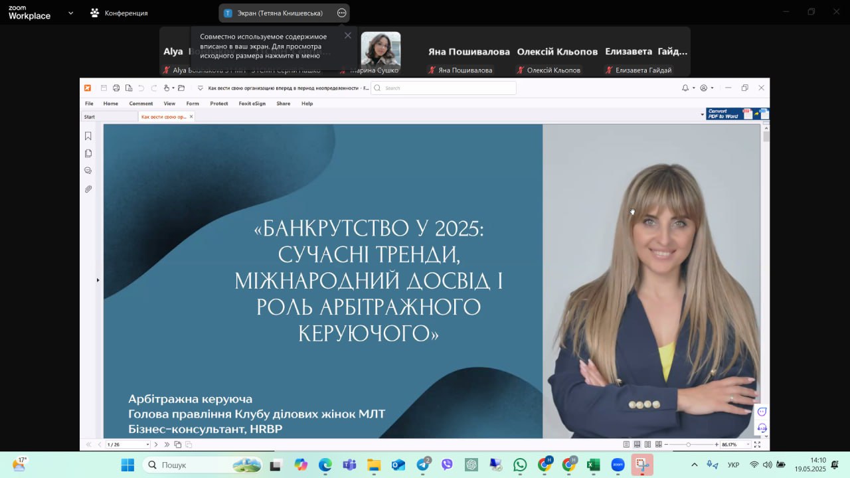Open the zoom percentage dropdown

pyautogui.click(x=748, y=444)
